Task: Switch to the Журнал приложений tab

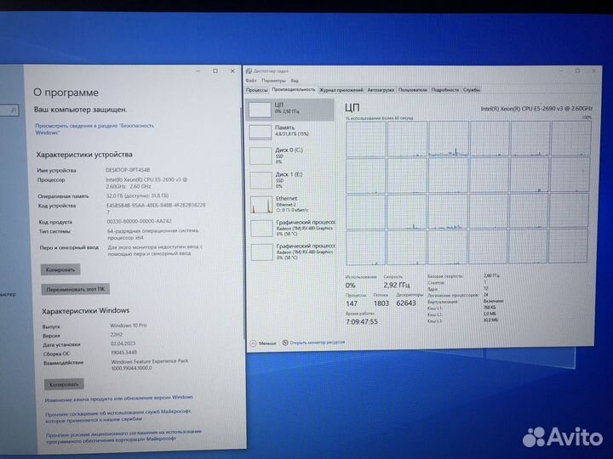Action: pyautogui.click(x=341, y=90)
